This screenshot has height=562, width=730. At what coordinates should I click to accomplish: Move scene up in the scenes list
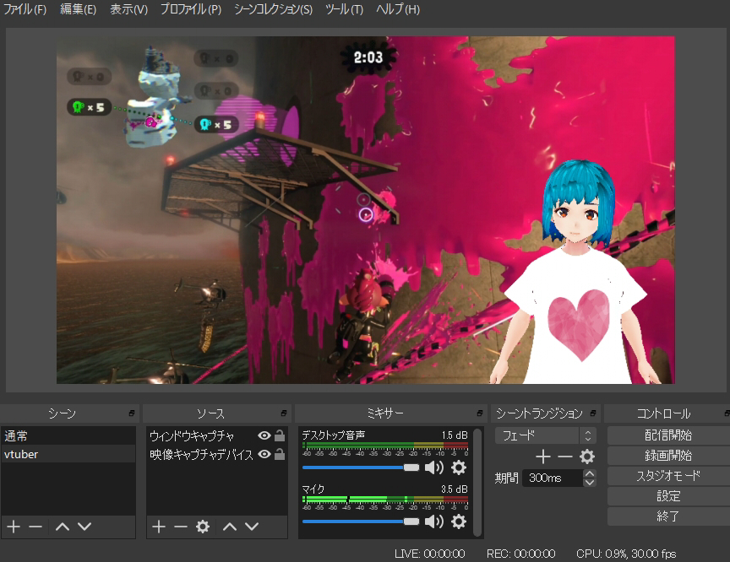click(63, 527)
